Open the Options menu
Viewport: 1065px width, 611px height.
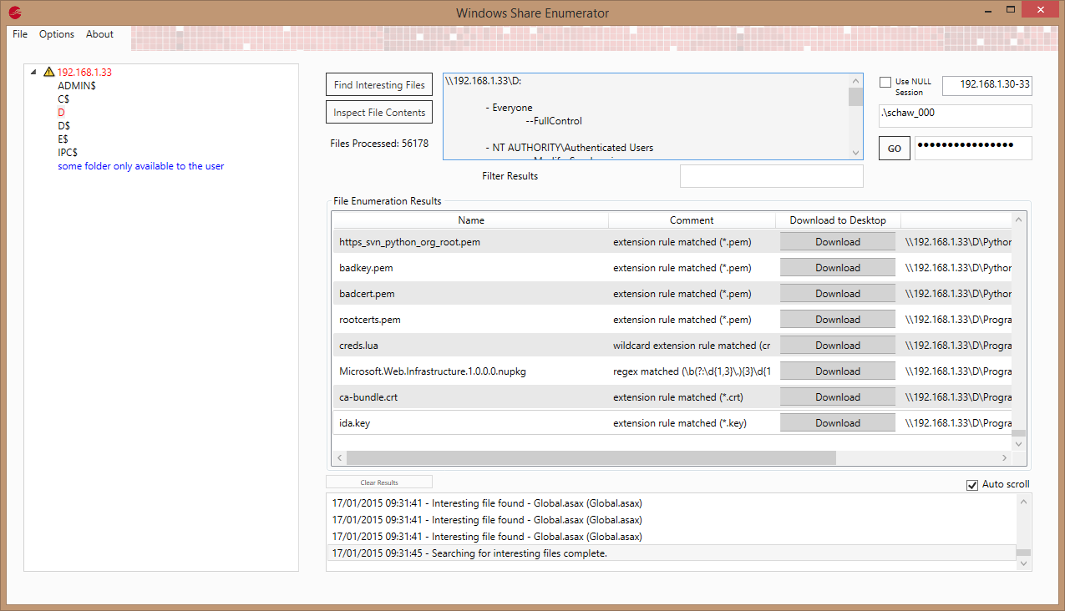tap(56, 34)
